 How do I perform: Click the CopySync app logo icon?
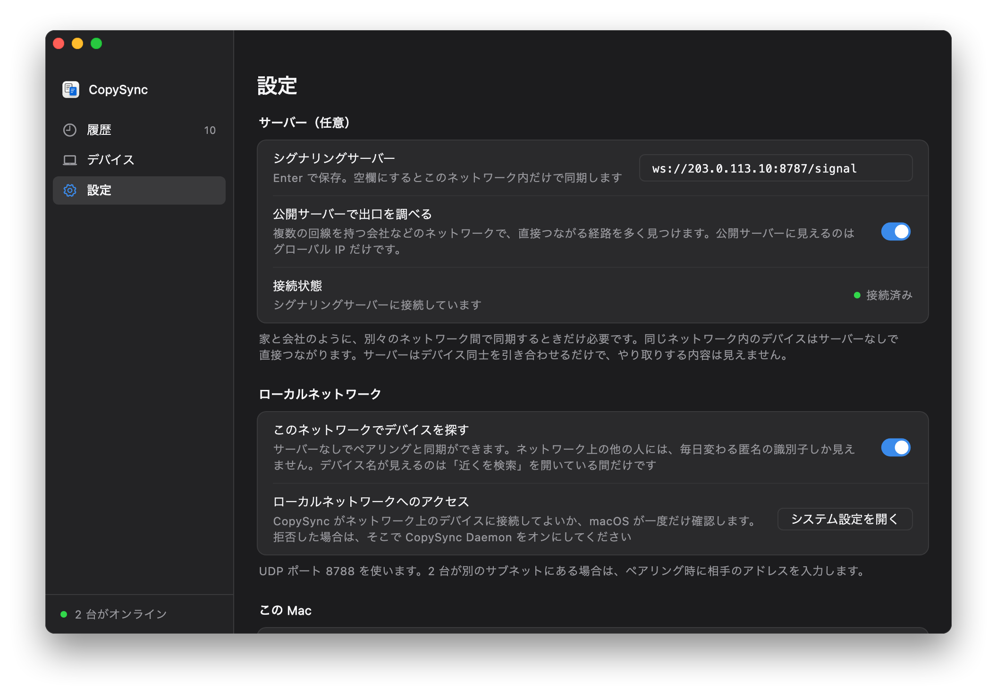click(x=71, y=90)
